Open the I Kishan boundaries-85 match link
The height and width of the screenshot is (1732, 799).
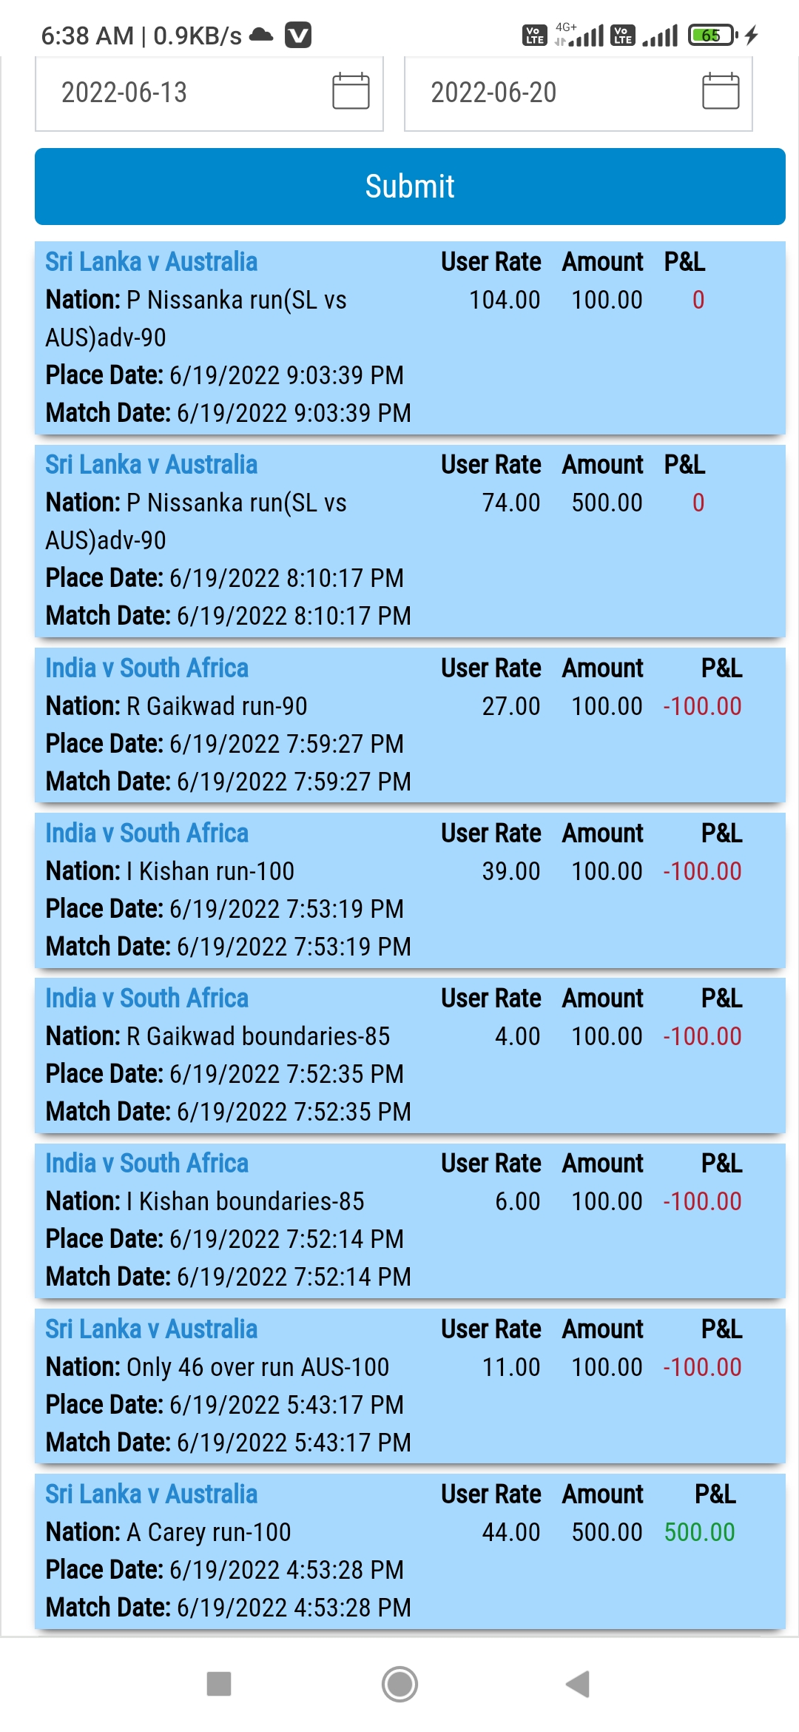pyautogui.click(x=146, y=1164)
